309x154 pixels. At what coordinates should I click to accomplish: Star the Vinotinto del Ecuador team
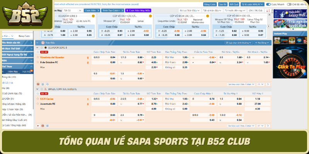tap(37, 57)
